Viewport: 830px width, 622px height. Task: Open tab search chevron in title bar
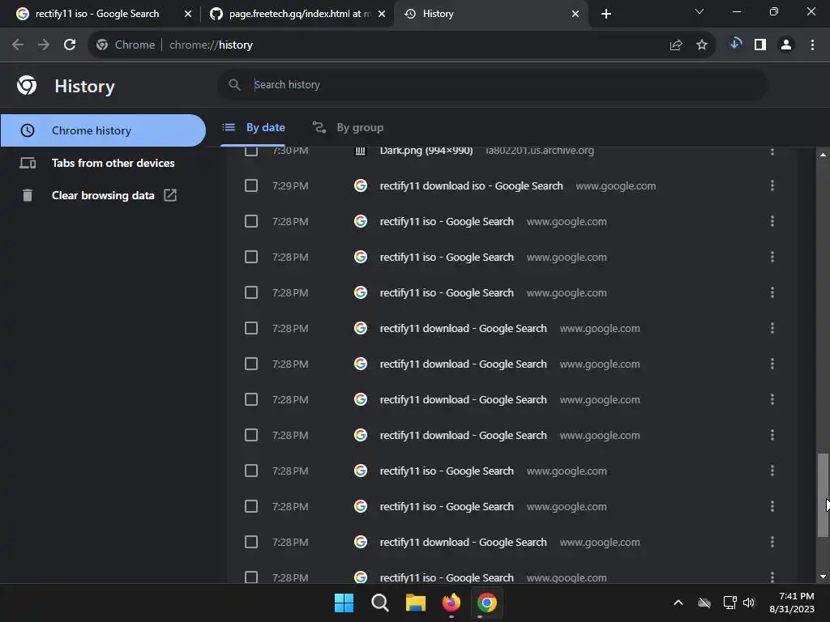coord(700,11)
